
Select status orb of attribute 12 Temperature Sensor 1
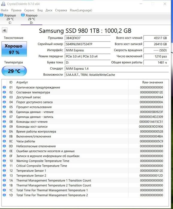point(4,171)
